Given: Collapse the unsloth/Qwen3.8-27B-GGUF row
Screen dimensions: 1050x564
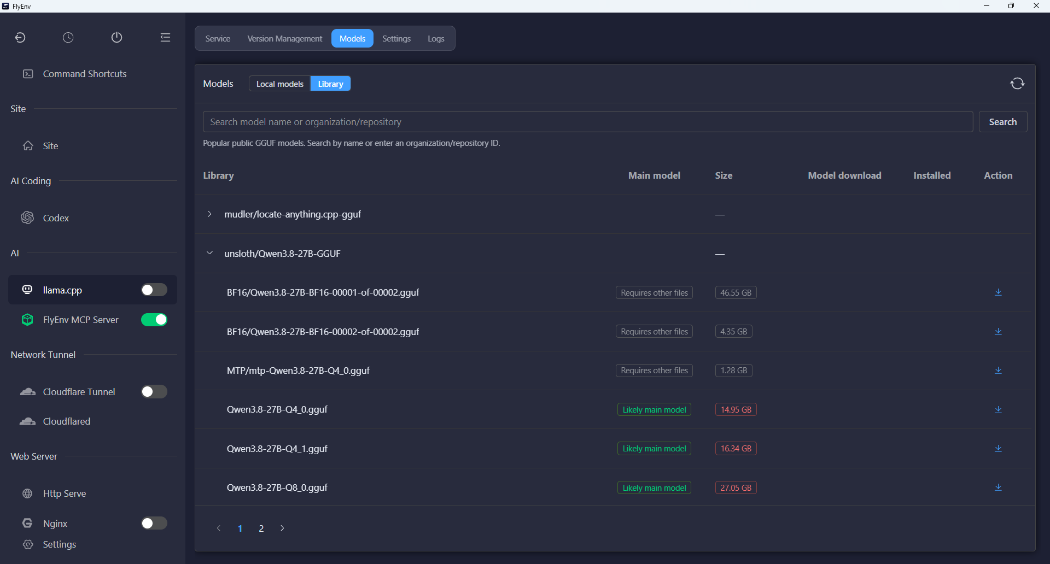Looking at the screenshot, I should click(209, 253).
